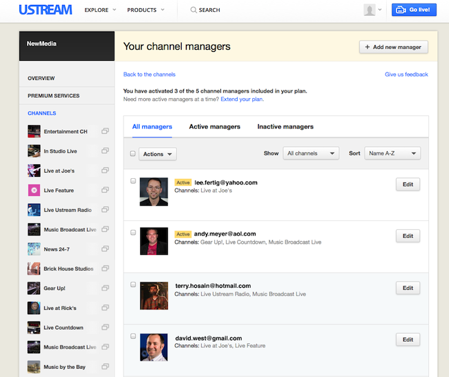Screen dimensions: 449x377
Task: Click popout icon next to Live Ustream Radio
Action: (x=105, y=209)
